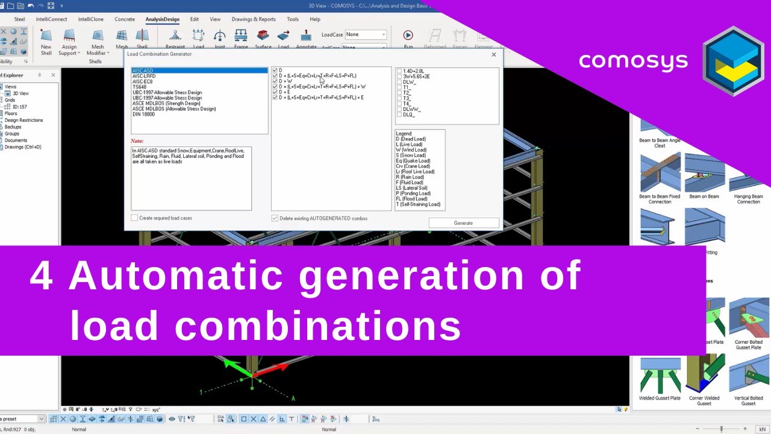Select Drawings (Ctrl+D) in the Explorer tree
This screenshot has width=771, height=434.
click(23, 146)
